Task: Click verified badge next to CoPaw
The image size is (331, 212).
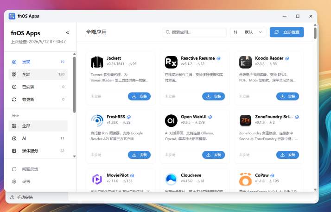Action: coord(272,175)
